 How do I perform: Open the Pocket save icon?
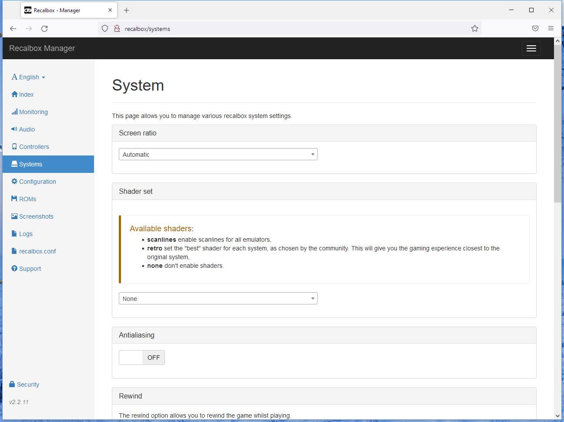pos(535,29)
